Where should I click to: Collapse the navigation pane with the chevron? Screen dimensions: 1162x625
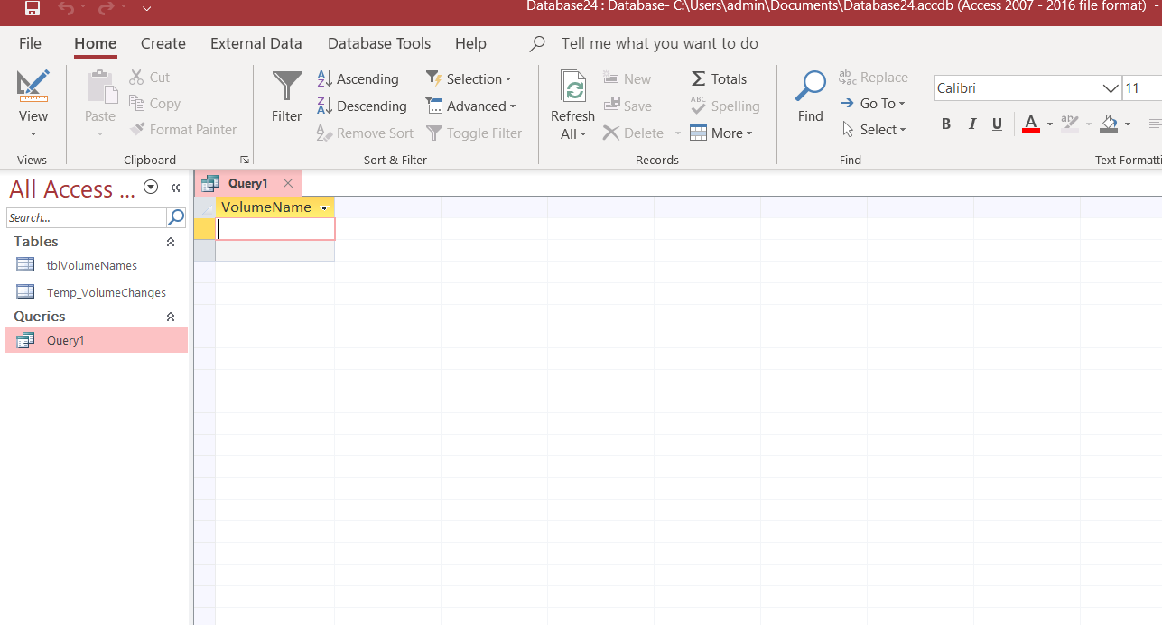[x=176, y=188]
